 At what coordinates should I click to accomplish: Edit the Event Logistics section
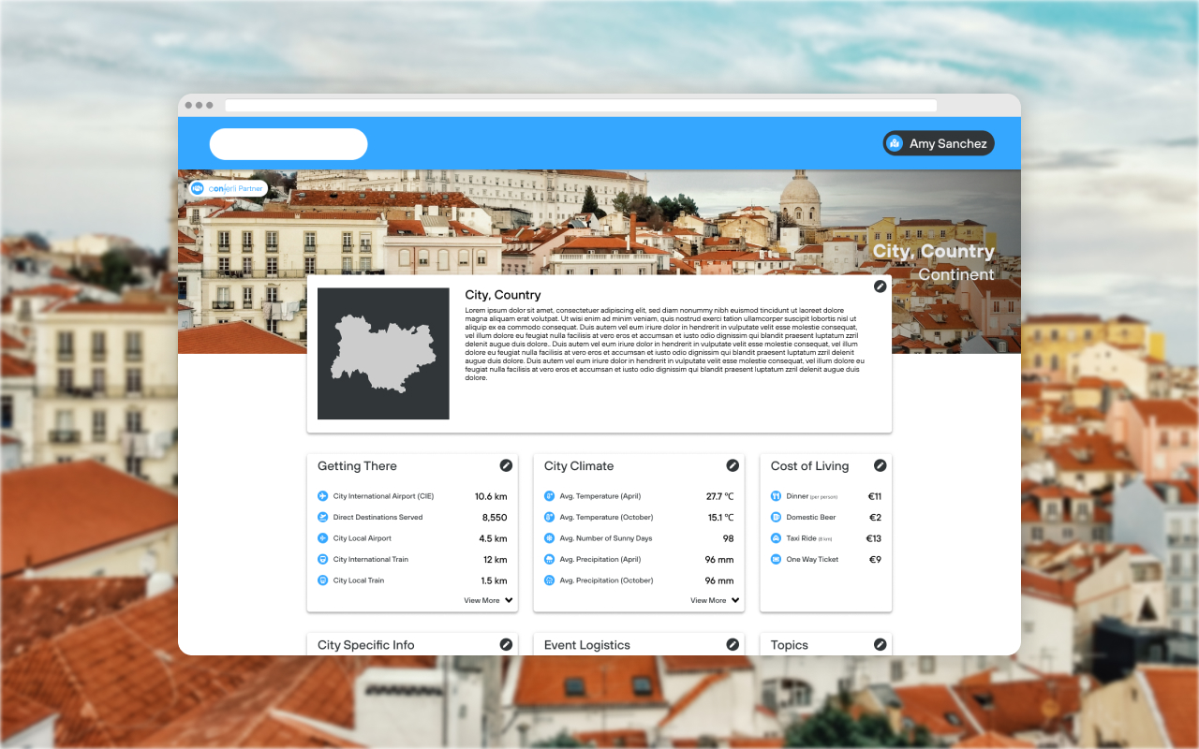tap(733, 644)
